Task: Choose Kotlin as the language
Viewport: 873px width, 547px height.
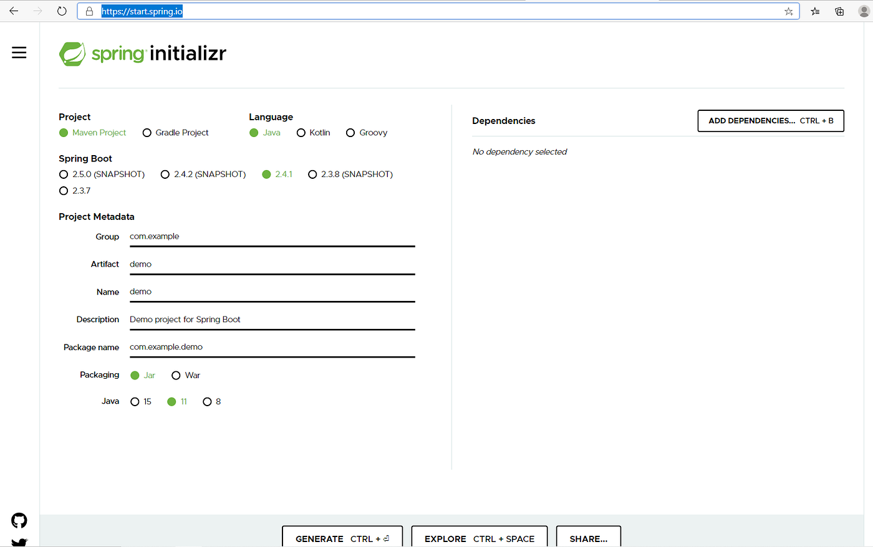Action: tap(313, 133)
